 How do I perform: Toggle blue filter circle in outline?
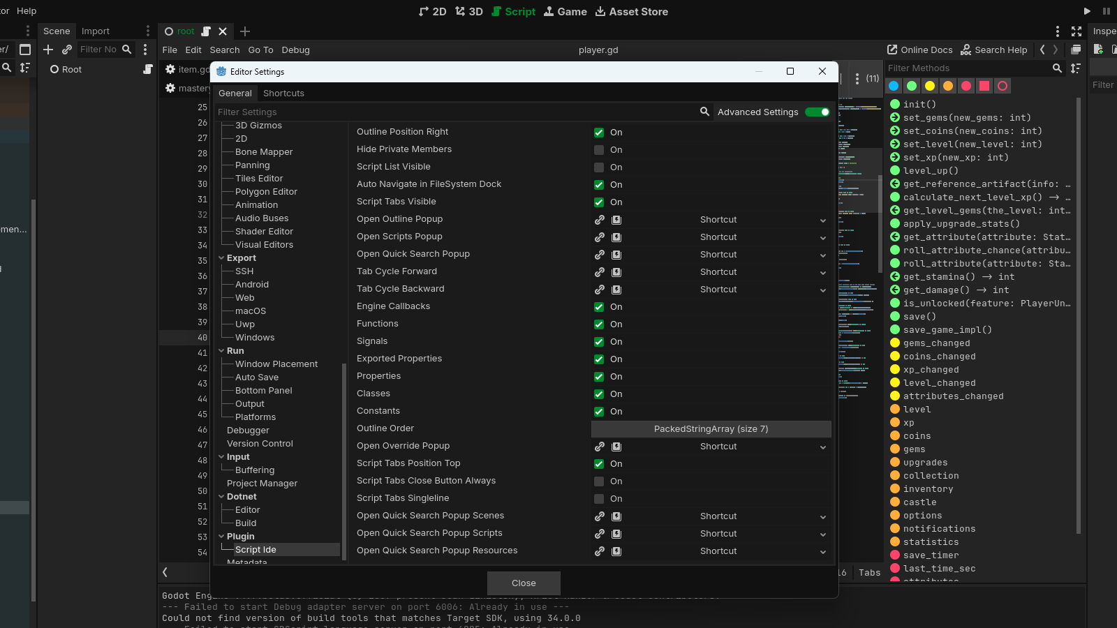point(894,86)
